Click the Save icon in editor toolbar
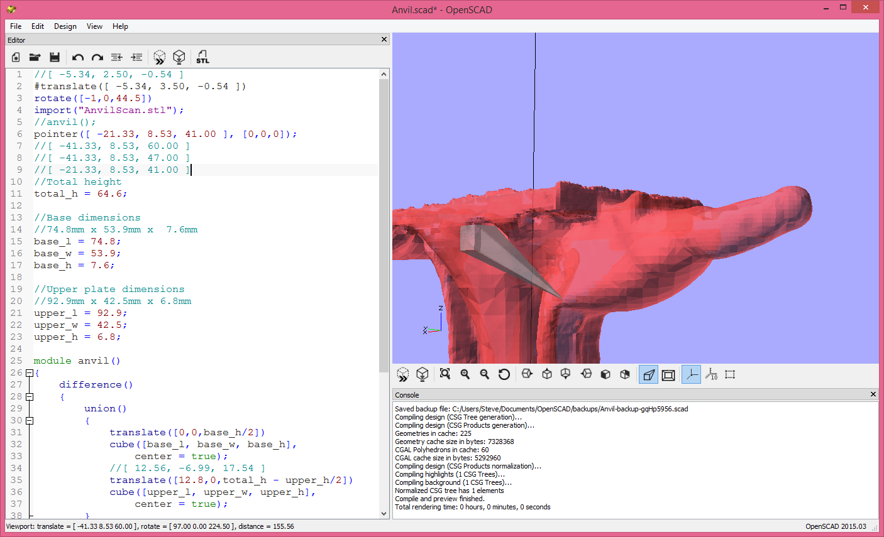The image size is (884, 537). (55, 57)
